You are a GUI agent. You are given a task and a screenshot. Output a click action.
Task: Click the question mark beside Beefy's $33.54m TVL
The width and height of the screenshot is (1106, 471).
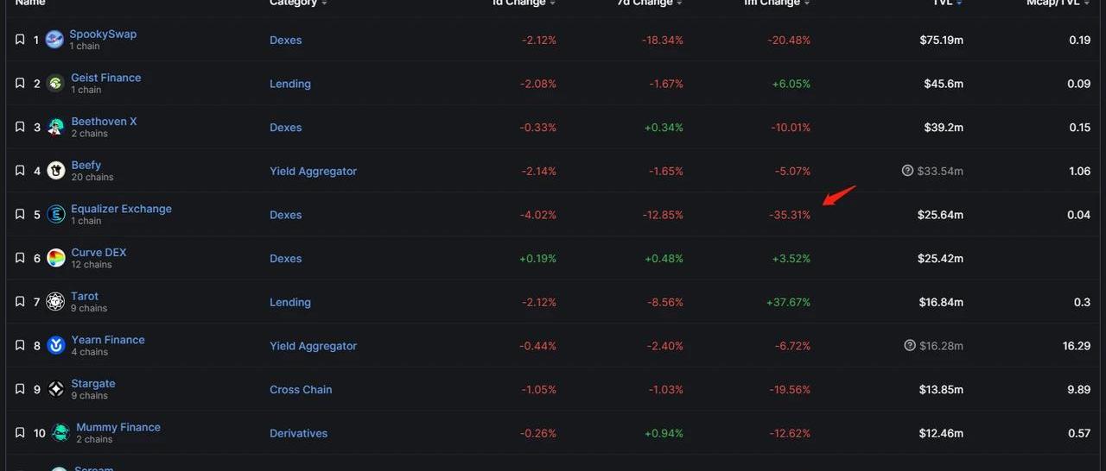907,171
